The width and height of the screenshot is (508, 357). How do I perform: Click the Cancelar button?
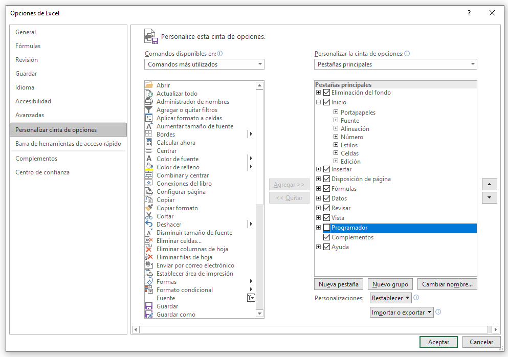pyautogui.click(x=481, y=342)
